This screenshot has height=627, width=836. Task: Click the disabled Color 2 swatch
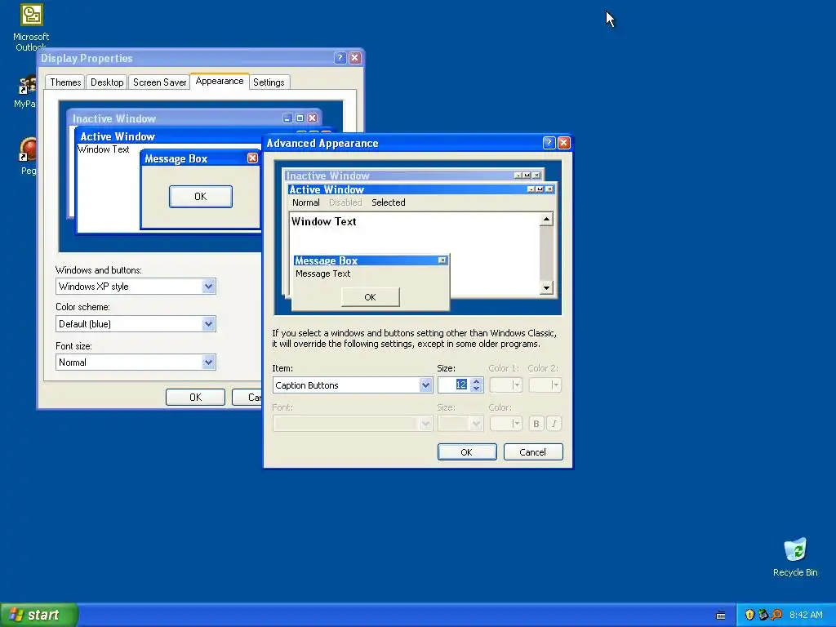545,385
